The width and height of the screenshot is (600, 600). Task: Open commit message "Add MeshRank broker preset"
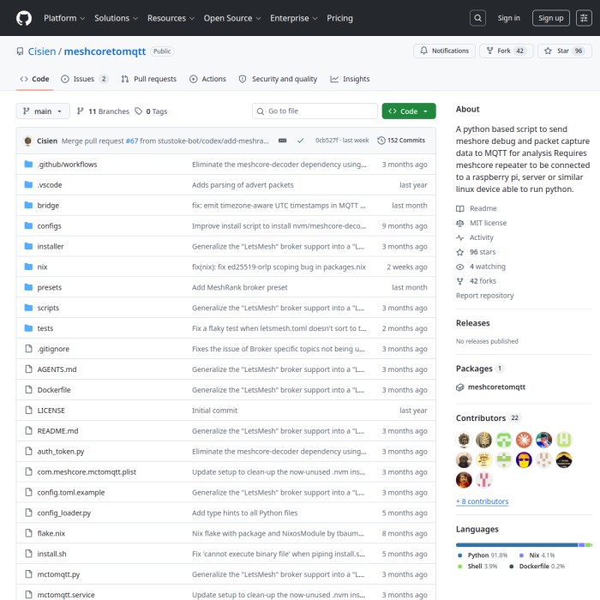[x=239, y=287]
